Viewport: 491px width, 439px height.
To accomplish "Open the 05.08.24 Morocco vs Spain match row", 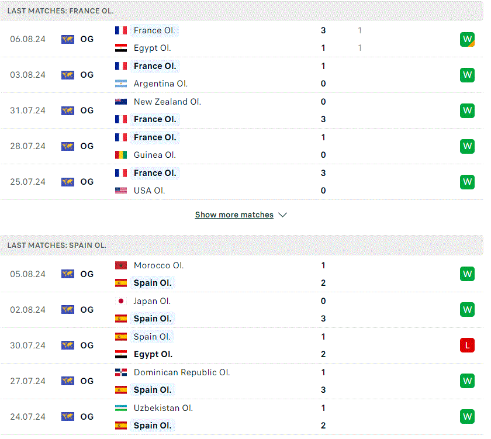I will [x=241, y=274].
